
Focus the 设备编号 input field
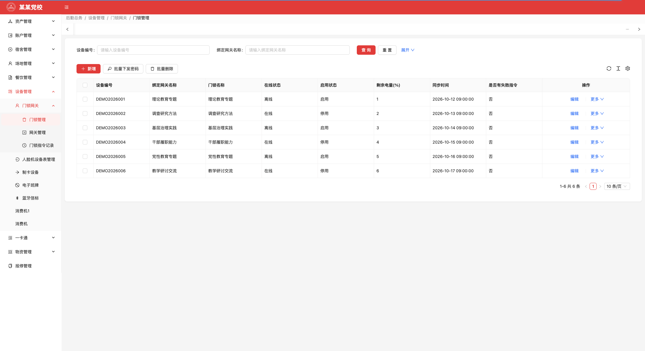[153, 50]
